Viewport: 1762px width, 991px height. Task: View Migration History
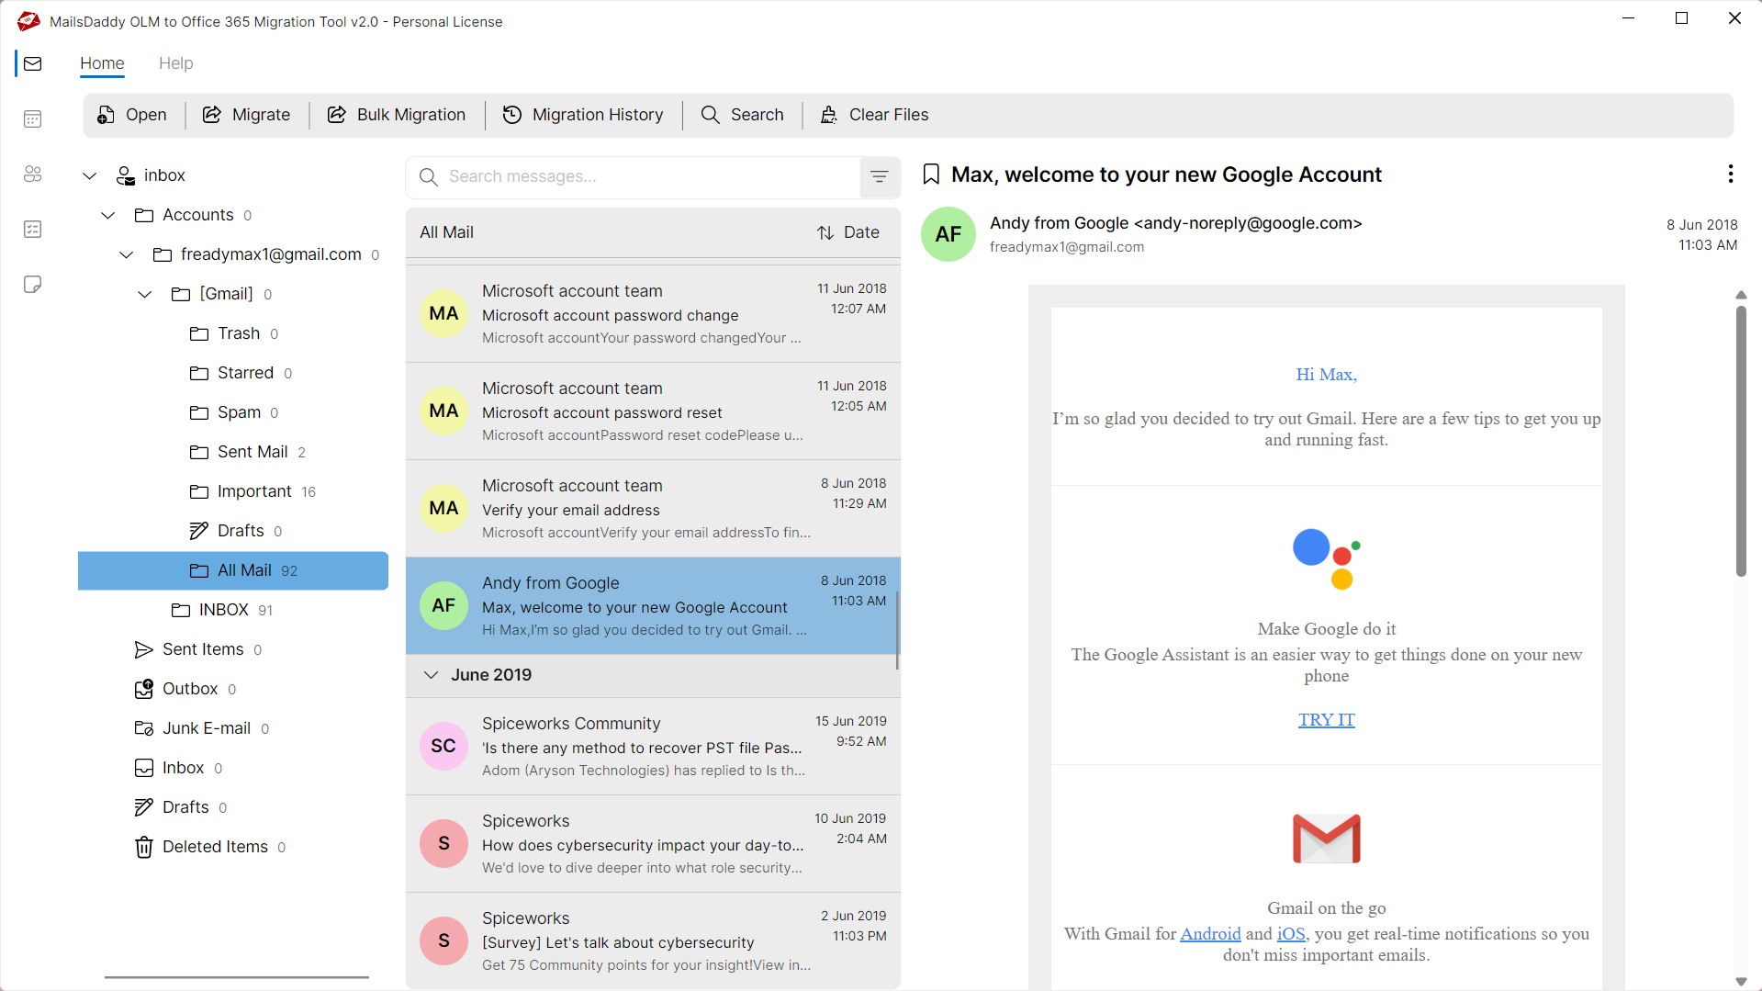click(x=583, y=115)
